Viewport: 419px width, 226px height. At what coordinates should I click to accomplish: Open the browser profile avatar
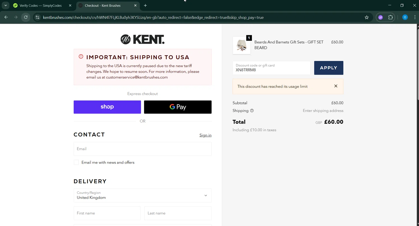click(x=405, y=17)
